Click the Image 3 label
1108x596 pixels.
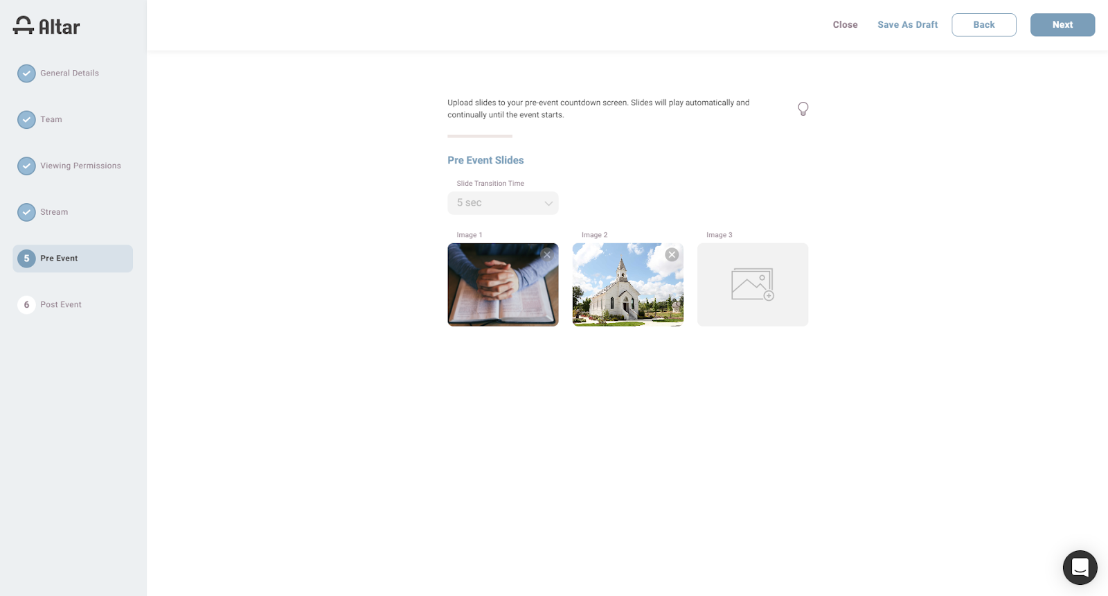point(720,235)
